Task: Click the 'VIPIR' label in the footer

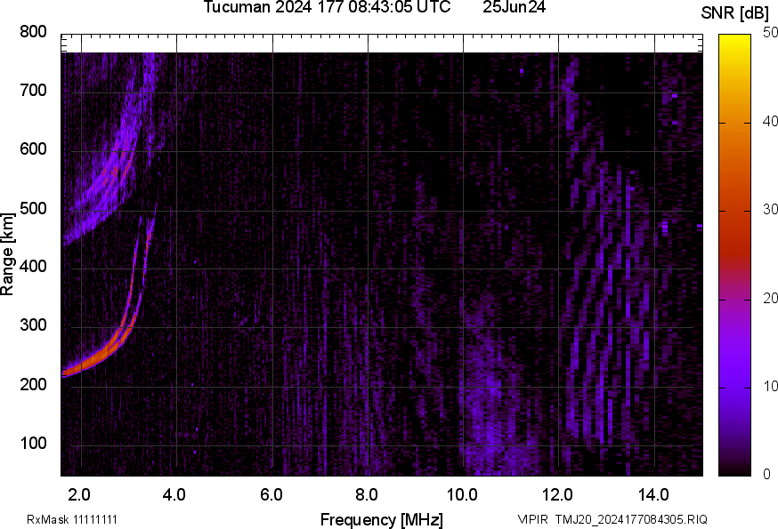Action: 533,519
